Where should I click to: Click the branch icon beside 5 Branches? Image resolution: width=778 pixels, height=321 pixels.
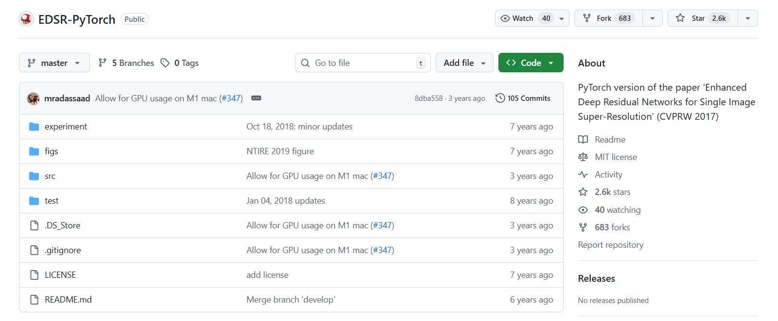[102, 63]
